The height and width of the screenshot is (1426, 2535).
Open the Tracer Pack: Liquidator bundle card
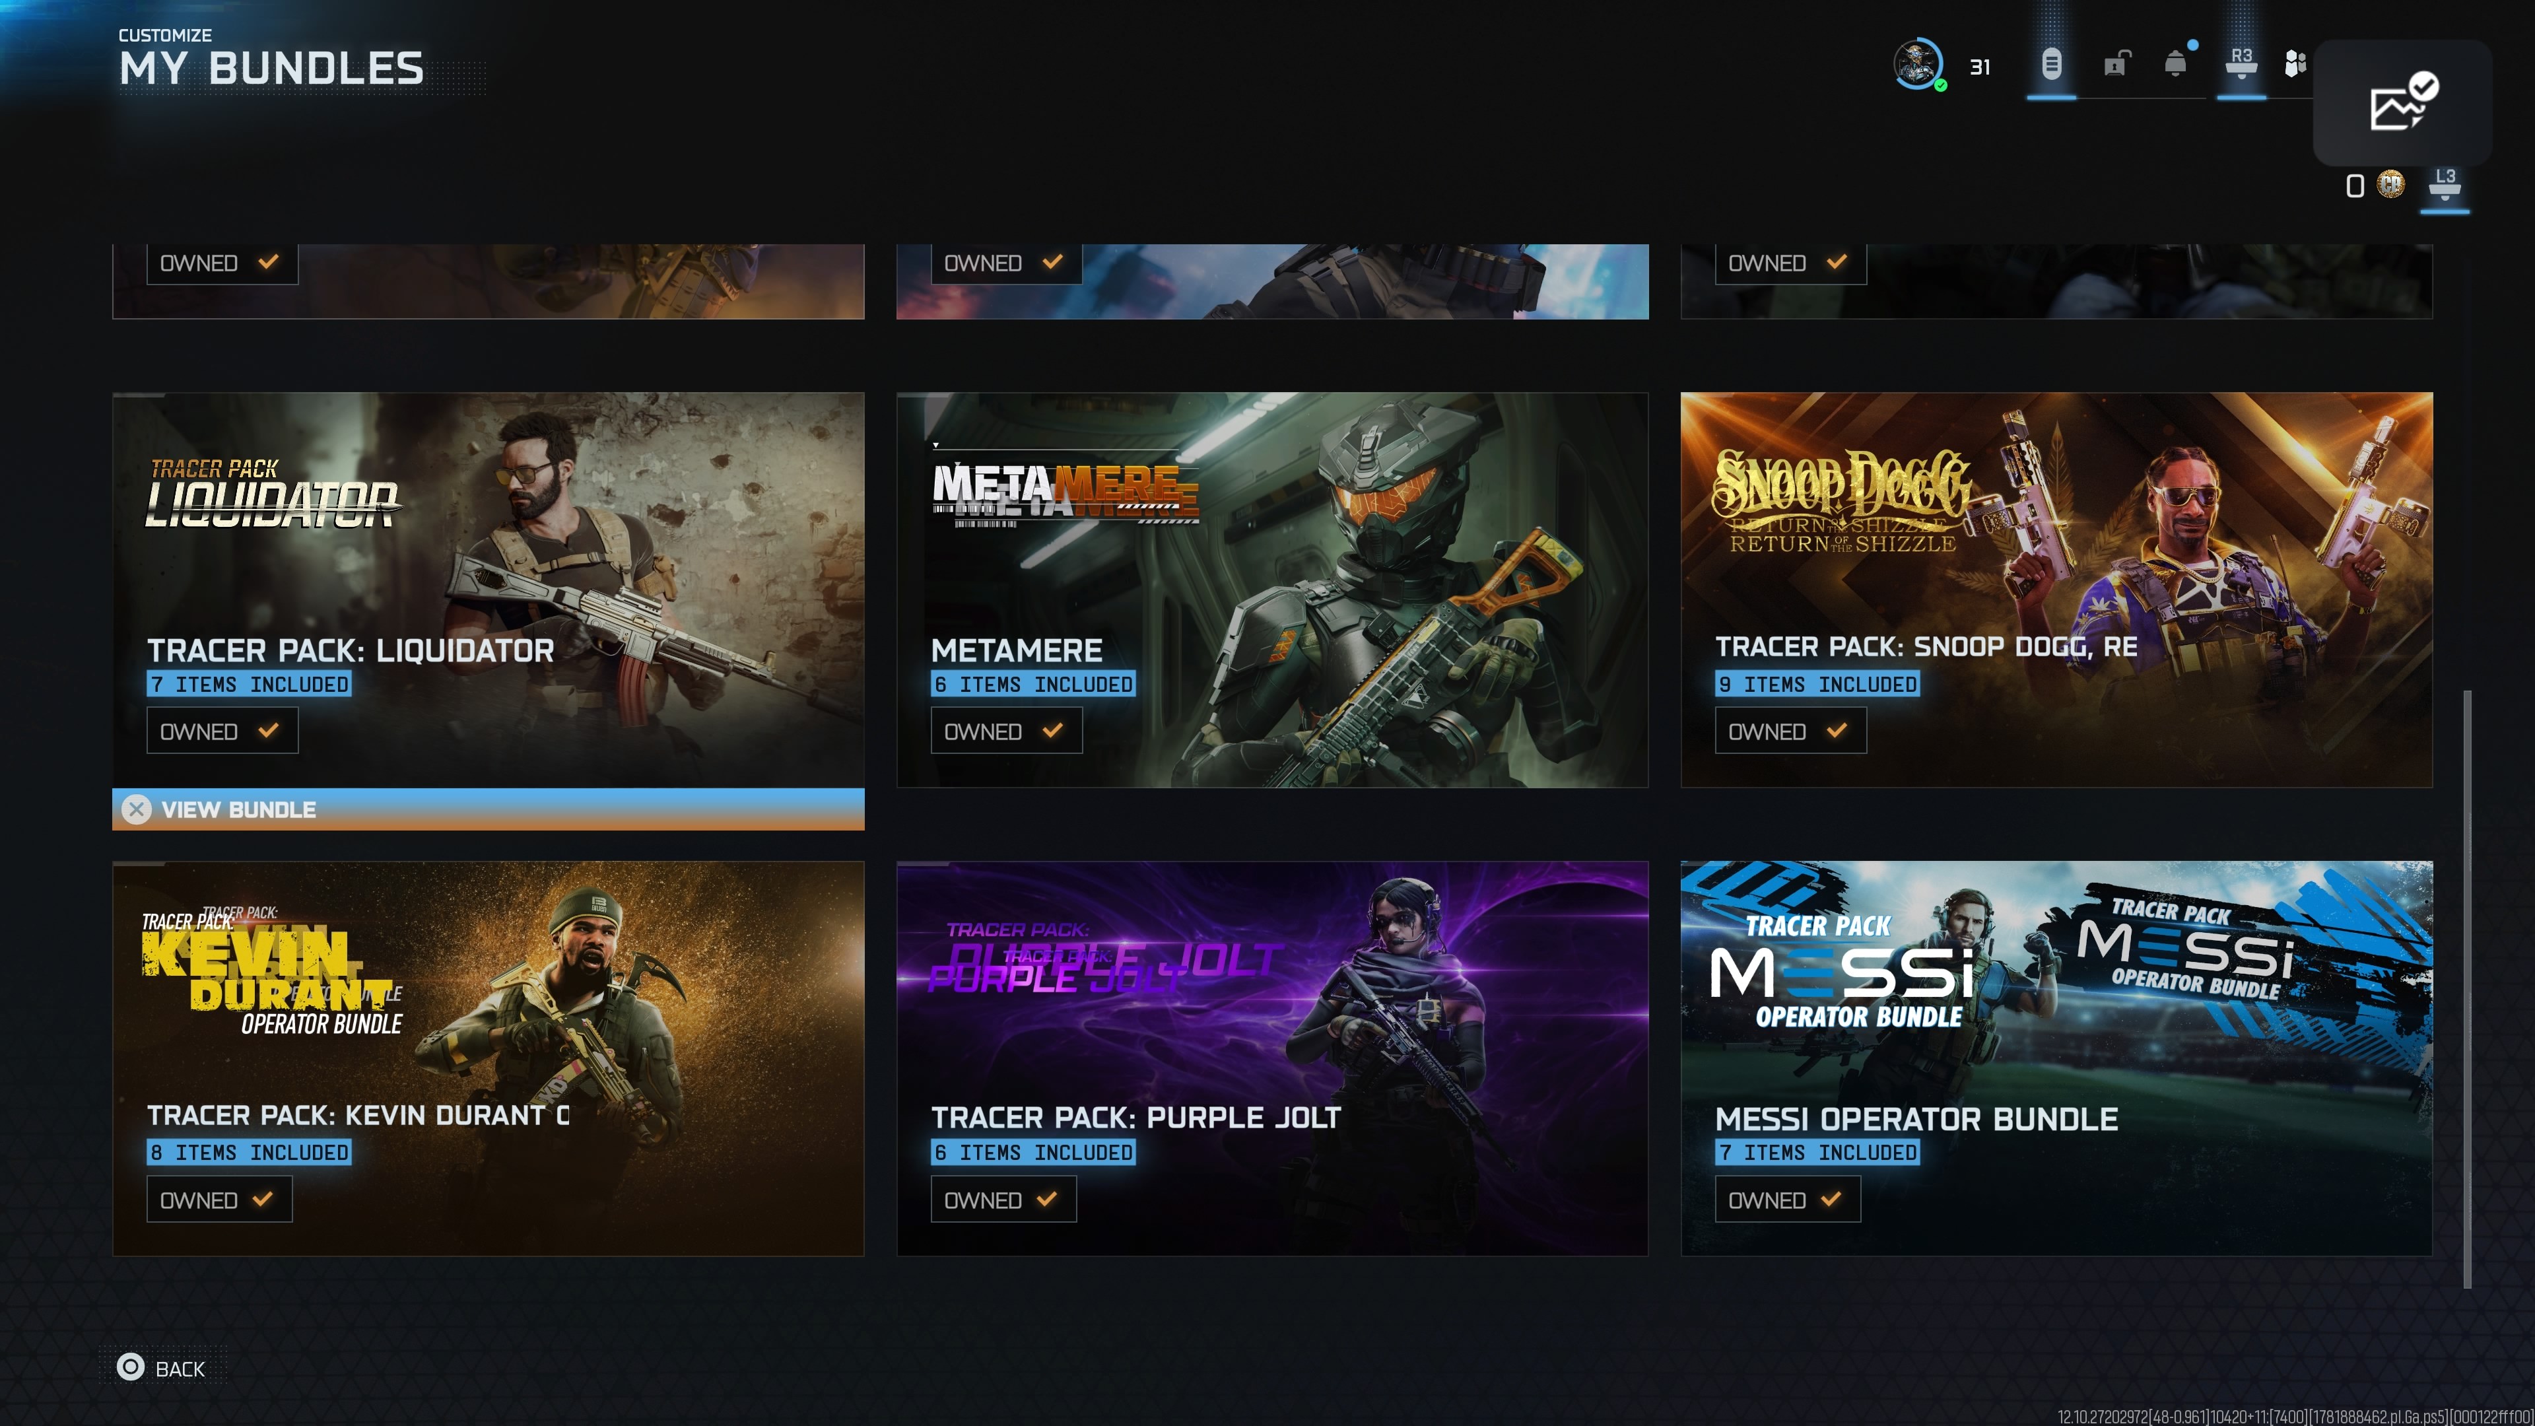click(x=488, y=590)
